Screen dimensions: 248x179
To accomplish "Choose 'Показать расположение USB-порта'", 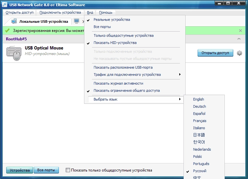I will [x=134, y=67].
